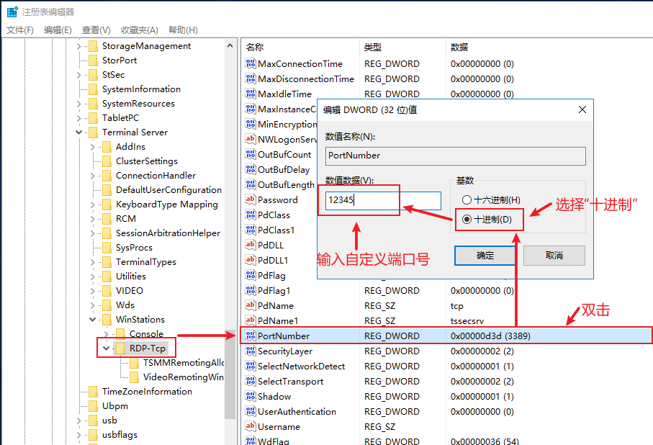
Task: Close the Edit DWORD dialog
Action: tap(582, 109)
